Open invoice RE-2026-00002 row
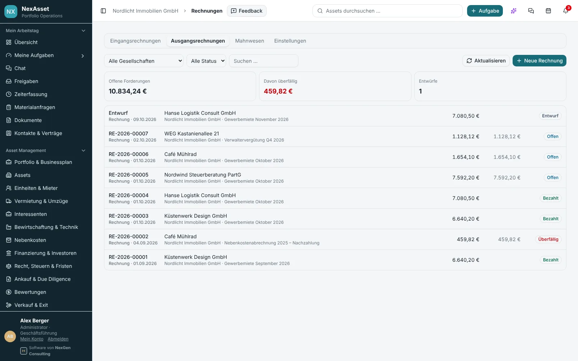This screenshot has height=361, width=578. (x=335, y=239)
